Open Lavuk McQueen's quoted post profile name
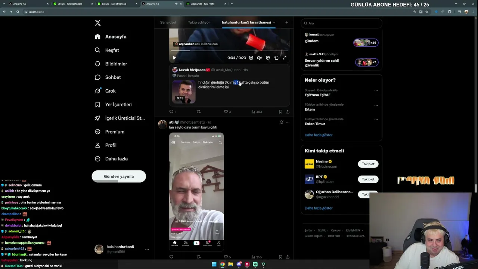Image resolution: width=478 pixels, height=269 pixels. [192, 70]
